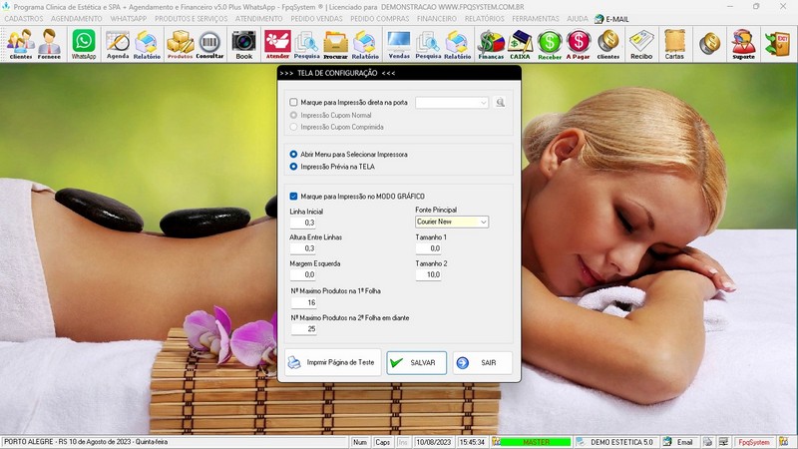Open the Pesquisa icon next to Vendas
Viewport: 798px width, 449px height.
428,44
